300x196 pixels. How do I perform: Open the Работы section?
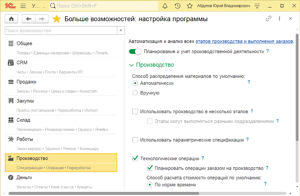(61, 144)
